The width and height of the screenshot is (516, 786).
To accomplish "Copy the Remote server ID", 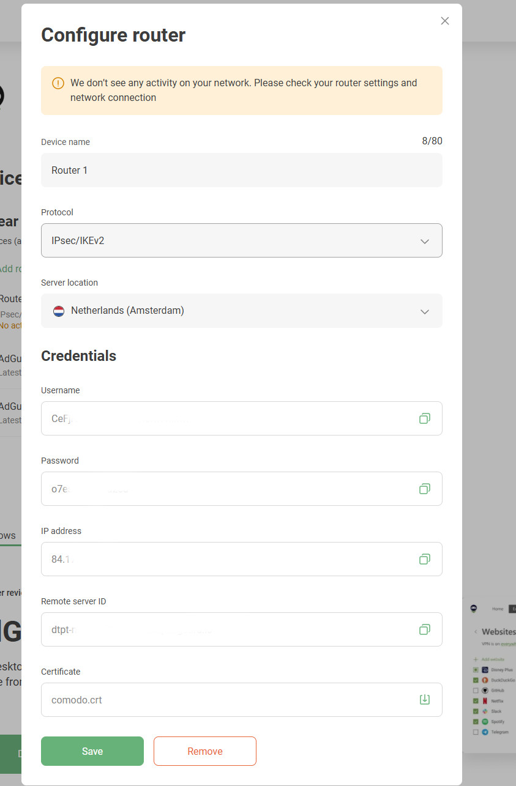I will [x=424, y=629].
